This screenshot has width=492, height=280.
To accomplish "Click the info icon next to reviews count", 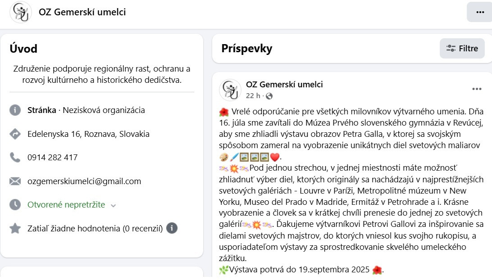I will click(x=172, y=228).
